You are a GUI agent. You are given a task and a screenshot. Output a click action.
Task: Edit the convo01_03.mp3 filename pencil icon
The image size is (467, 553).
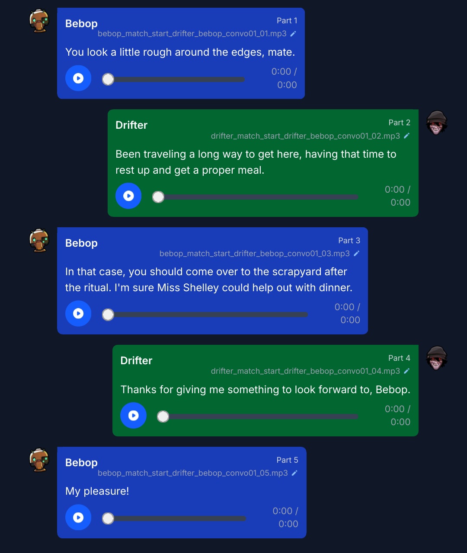click(356, 254)
